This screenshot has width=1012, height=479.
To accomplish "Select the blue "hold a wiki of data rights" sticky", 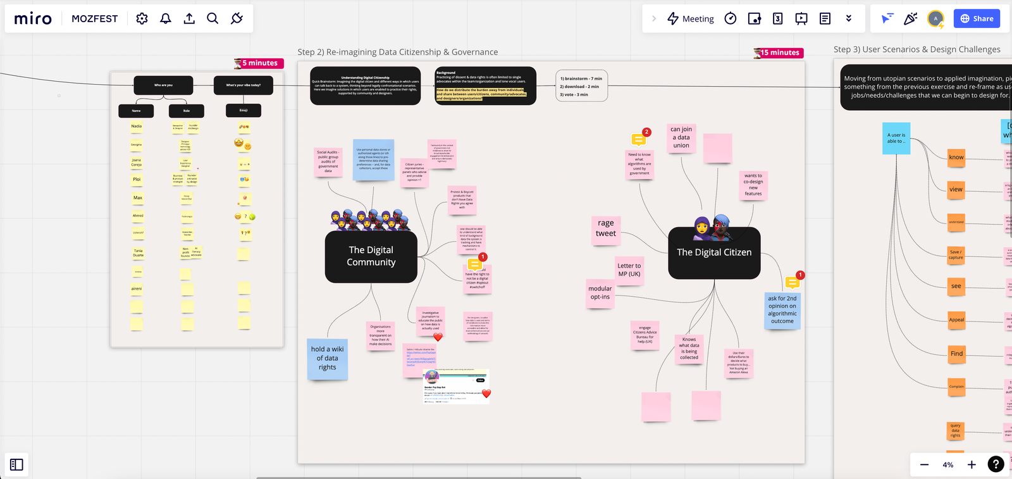I will point(328,359).
